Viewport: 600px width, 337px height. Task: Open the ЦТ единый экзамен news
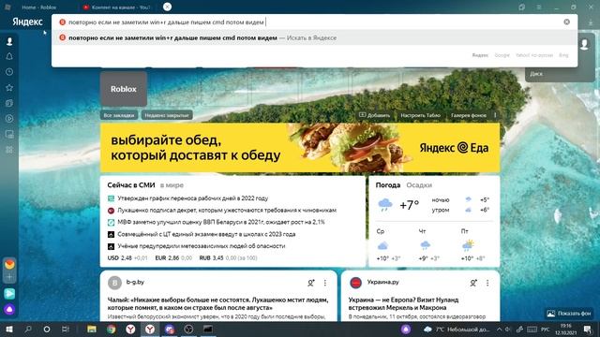(x=206, y=234)
